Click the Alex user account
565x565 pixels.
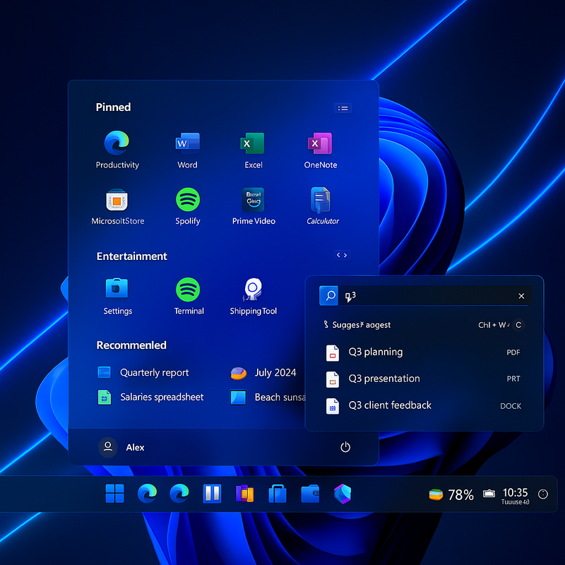[x=121, y=447]
